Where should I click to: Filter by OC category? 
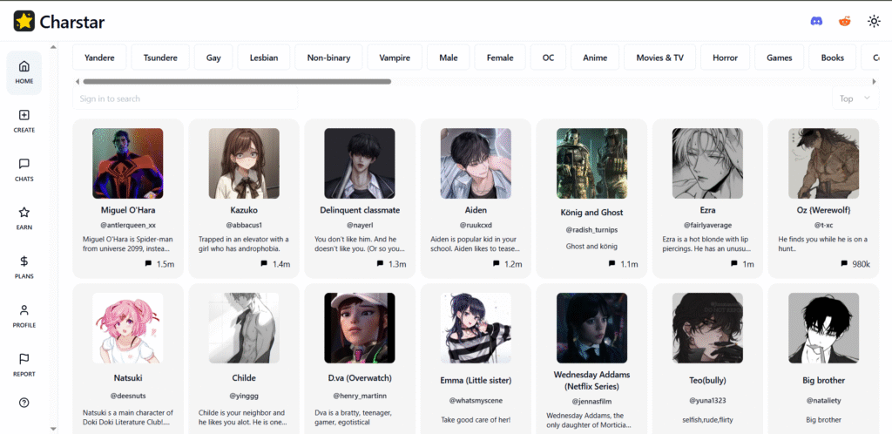549,58
